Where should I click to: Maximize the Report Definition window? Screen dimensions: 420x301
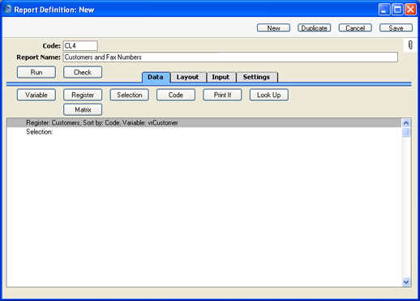tap(397, 10)
